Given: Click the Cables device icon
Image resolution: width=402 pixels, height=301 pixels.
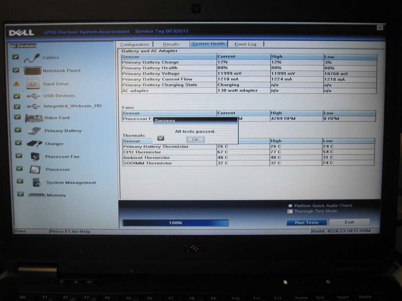Looking at the screenshot, I should pos(31,58).
